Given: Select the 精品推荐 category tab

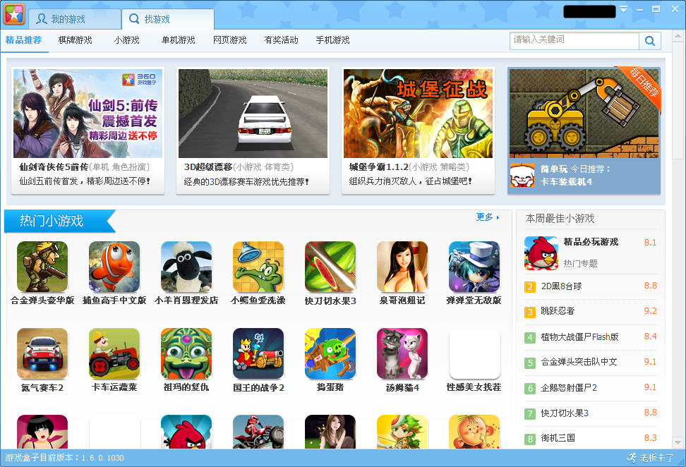Looking at the screenshot, I should tap(23, 40).
